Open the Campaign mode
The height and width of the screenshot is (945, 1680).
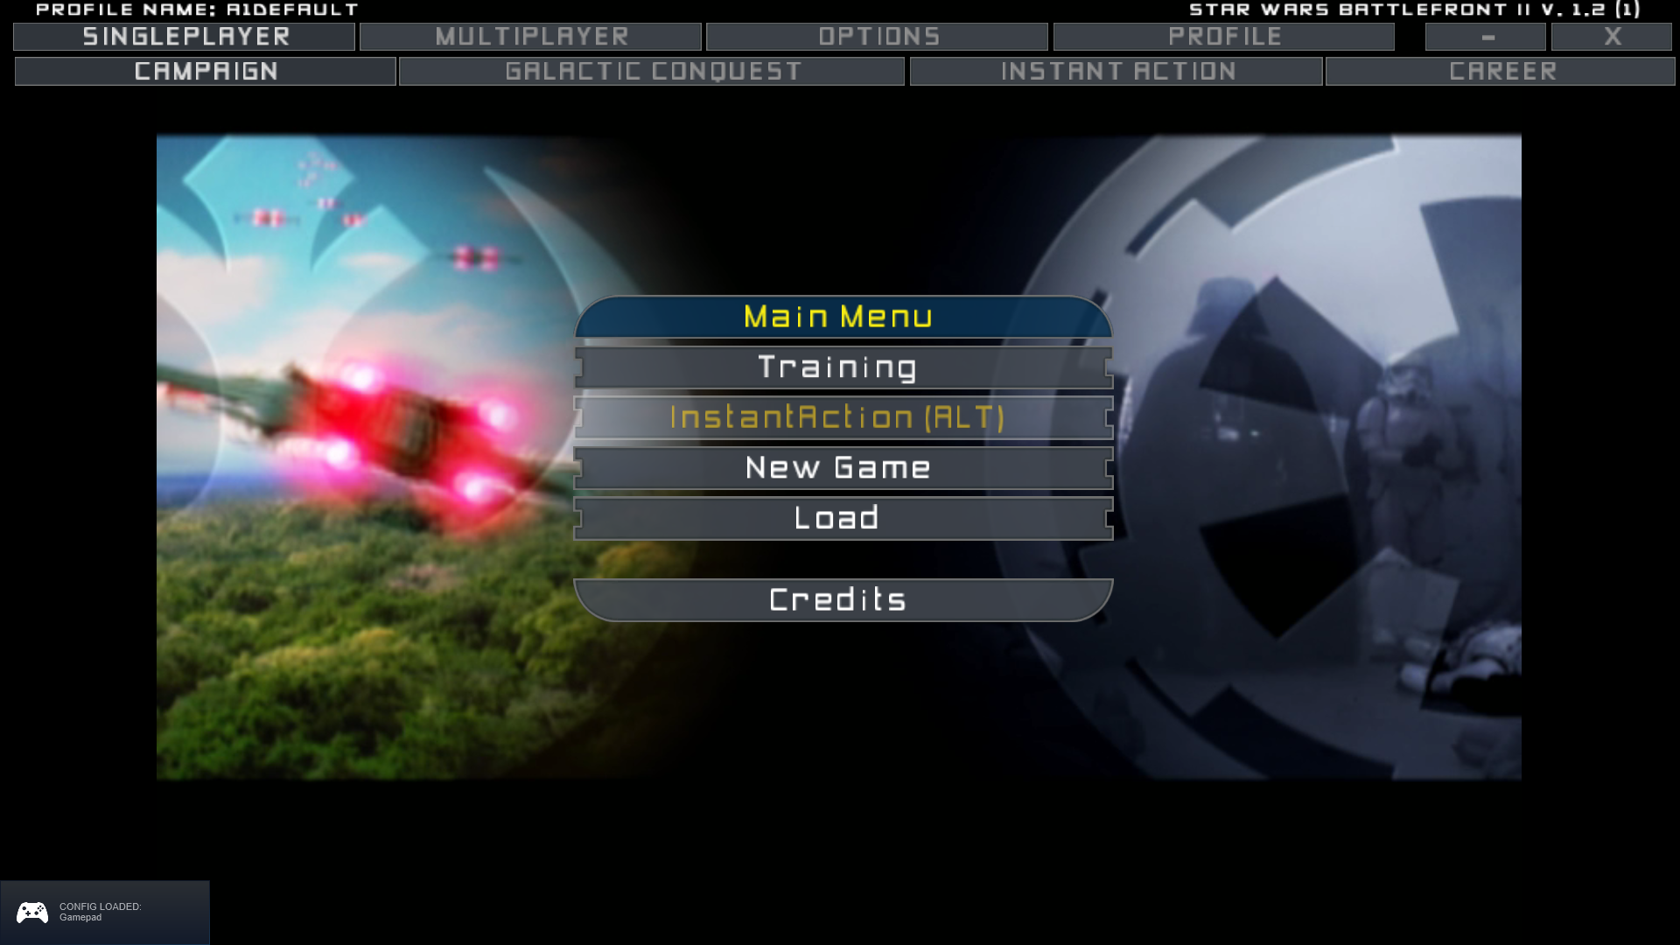tap(206, 72)
